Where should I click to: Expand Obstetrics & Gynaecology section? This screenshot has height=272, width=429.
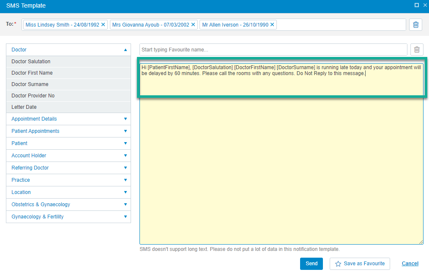(x=68, y=205)
